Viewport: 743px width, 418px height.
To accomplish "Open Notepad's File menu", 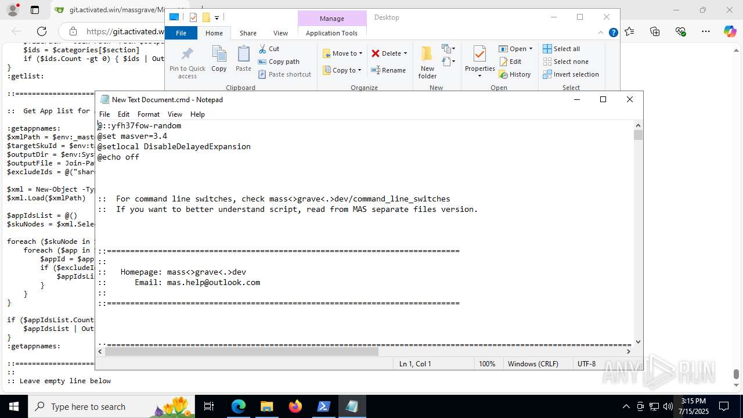I will tap(104, 114).
